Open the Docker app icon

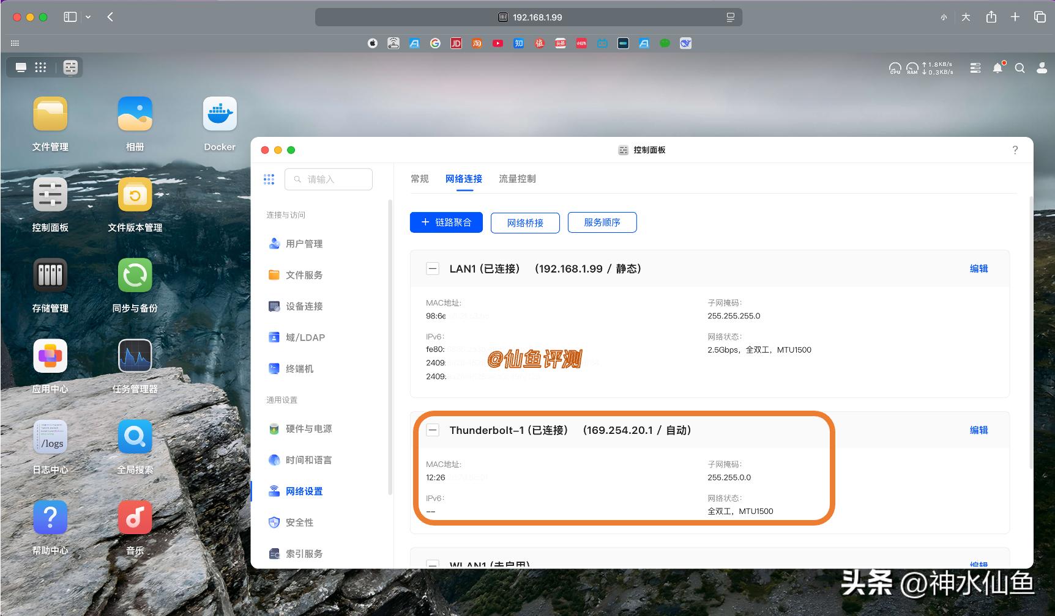click(x=219, y=114)
